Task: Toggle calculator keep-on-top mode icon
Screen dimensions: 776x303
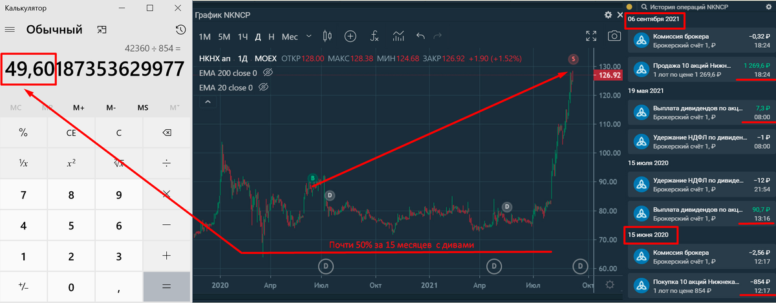Action: (102, 30)
